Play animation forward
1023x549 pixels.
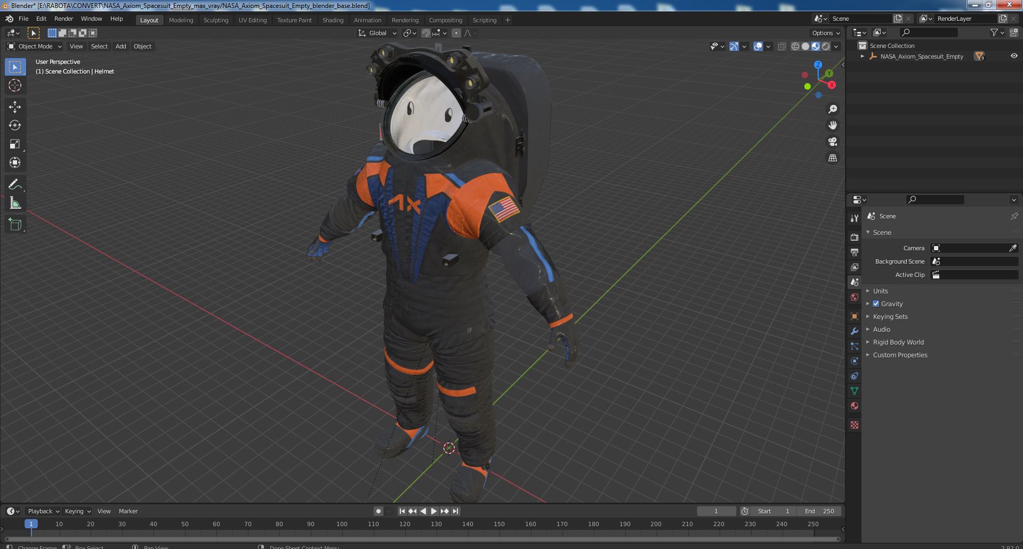(x=434, y=511)
